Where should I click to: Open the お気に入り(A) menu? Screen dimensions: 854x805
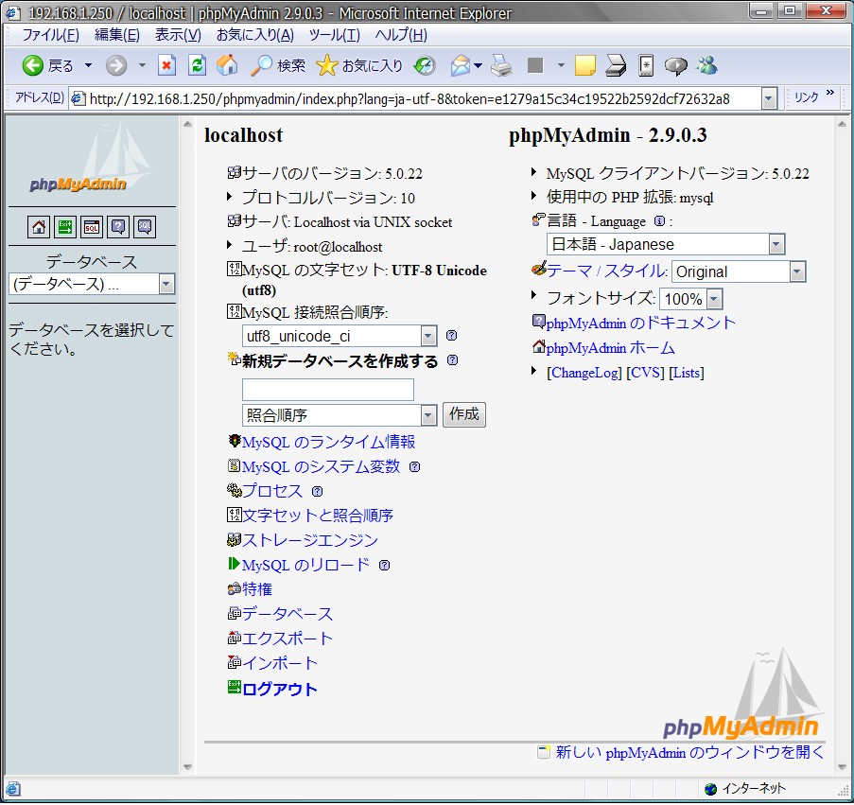tap(255, 35)
